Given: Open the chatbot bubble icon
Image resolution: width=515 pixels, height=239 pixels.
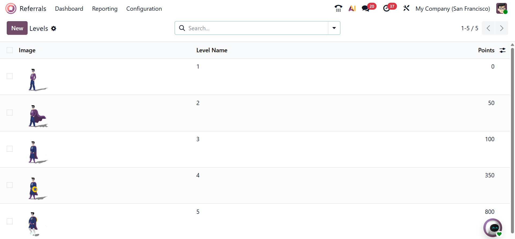Looking at the screenshot, I should (493, 228).
